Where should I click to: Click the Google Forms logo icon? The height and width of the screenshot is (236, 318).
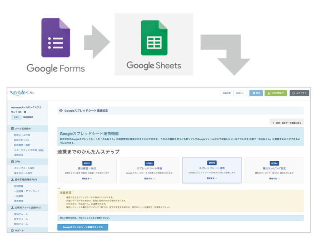[x=55, y=38]
